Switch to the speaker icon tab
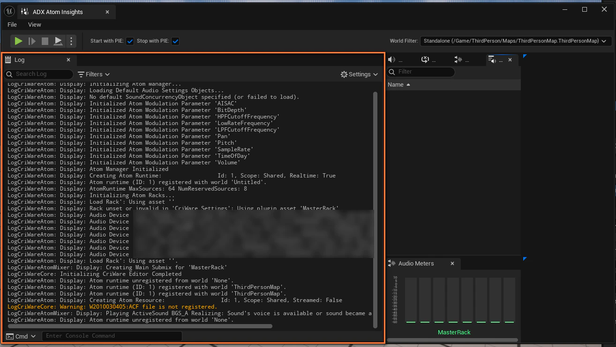 395,59
